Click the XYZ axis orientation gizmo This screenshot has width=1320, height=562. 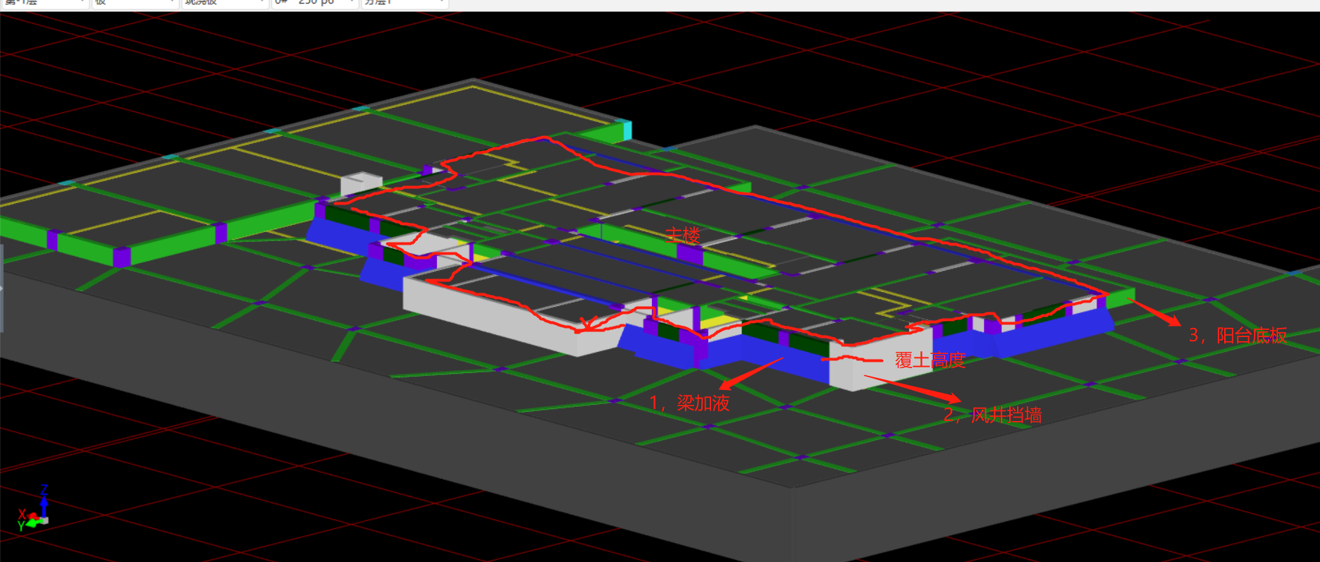point(34,508)
